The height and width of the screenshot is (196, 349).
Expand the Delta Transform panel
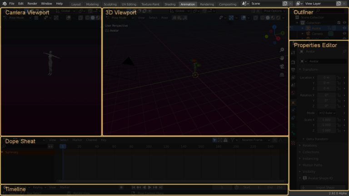(x=318, y=139)
